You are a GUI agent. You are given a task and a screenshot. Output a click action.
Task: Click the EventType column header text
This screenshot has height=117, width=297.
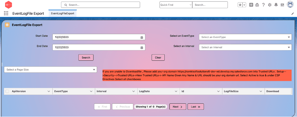pos(61,91)
